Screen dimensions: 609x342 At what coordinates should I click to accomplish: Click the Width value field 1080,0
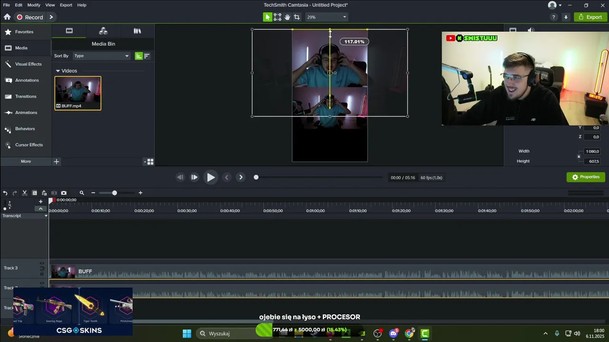pyautogui.click(x=592, y=152)
